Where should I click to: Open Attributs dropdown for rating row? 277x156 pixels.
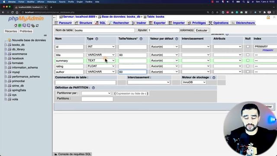228,66
